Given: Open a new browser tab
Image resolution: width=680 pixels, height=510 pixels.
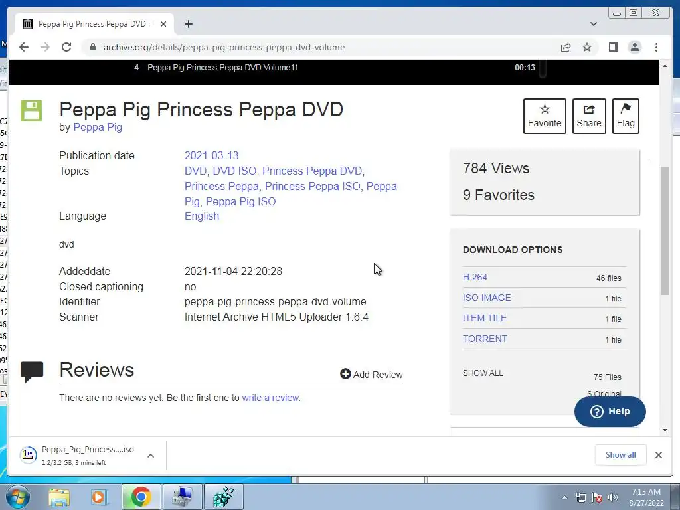Looking at the screenshot, I should click(x=188, y=24).
